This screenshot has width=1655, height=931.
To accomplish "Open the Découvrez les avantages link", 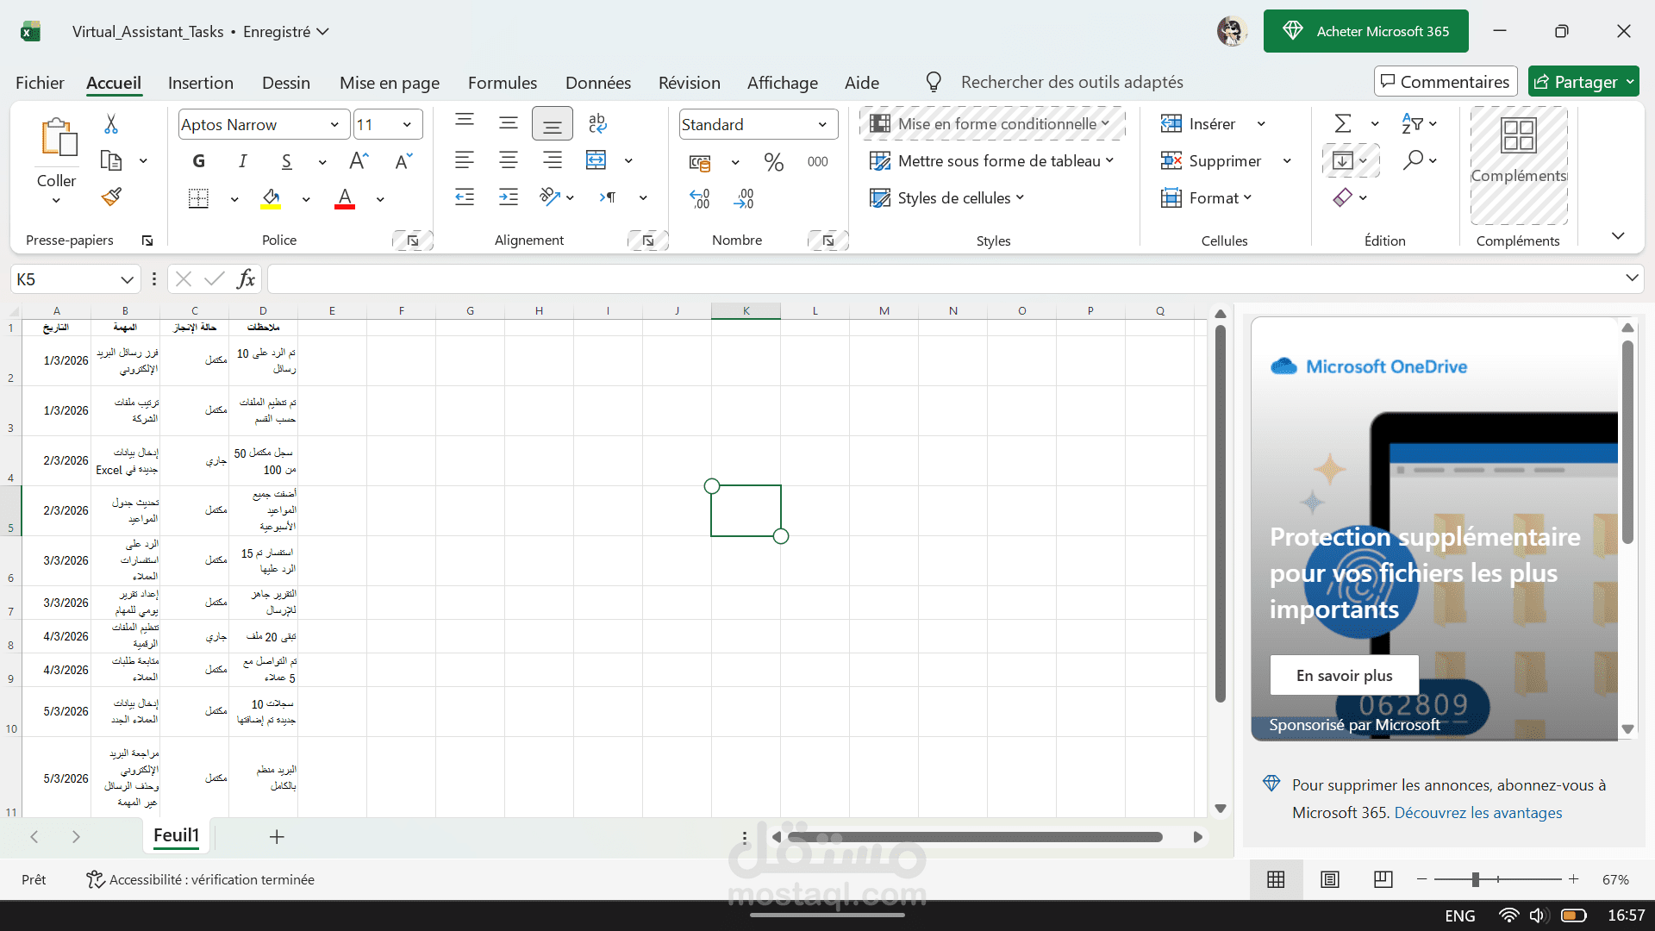I will click(x=1477, y=812).
